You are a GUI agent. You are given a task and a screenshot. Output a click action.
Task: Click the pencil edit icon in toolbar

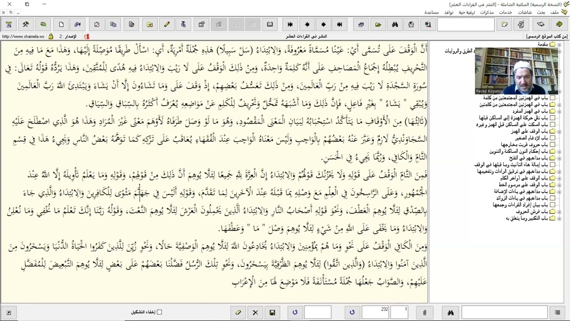(x=167, y=25)
